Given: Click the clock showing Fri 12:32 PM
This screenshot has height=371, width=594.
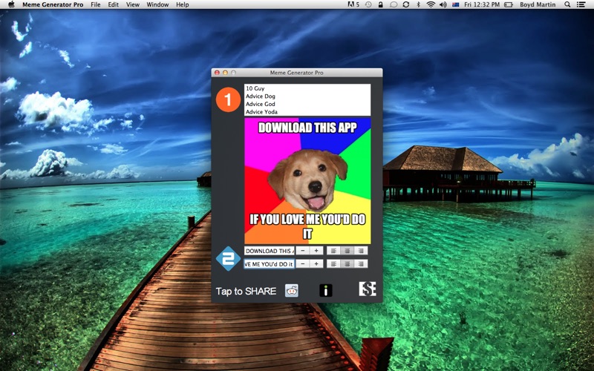Looking at the screenshot, I should (x=482, y=4).
